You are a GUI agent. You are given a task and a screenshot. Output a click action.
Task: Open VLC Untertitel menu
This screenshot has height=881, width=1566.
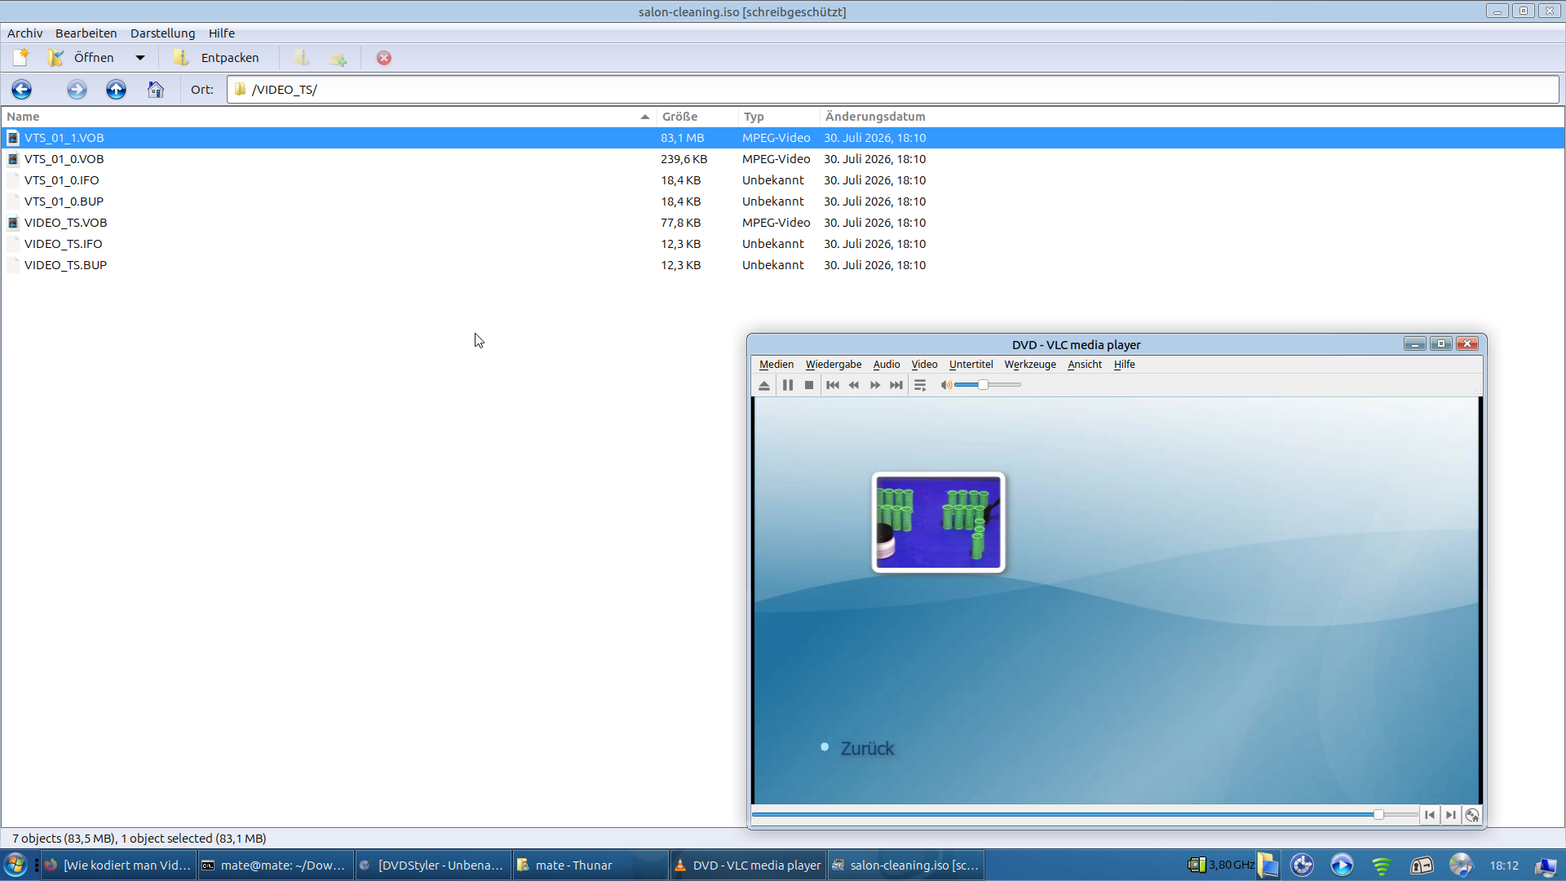click(x=971, y=365)
